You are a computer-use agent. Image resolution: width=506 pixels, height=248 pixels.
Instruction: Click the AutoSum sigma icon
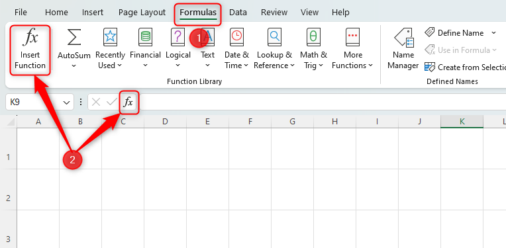coord(74,37)
